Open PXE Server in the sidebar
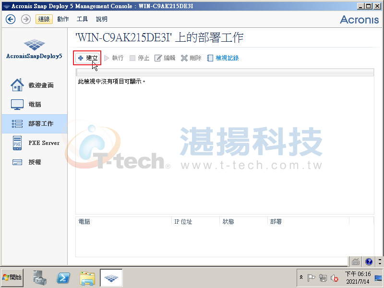The width and height of the screenshot is (384, 288). coord(35,143)
